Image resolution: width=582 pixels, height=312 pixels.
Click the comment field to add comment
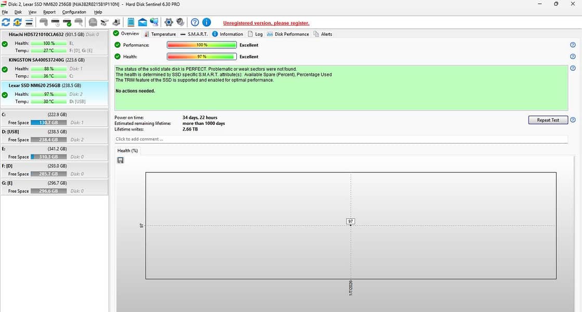(x=341, y=139)
